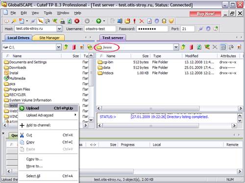This screenshot has height=183, width=245.
Task: Select the htdocs folder in remote pane
Action: (x=105, y=73)
